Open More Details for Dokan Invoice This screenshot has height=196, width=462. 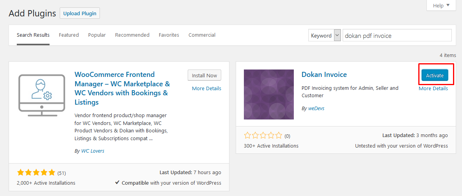[x=433, y=88]
